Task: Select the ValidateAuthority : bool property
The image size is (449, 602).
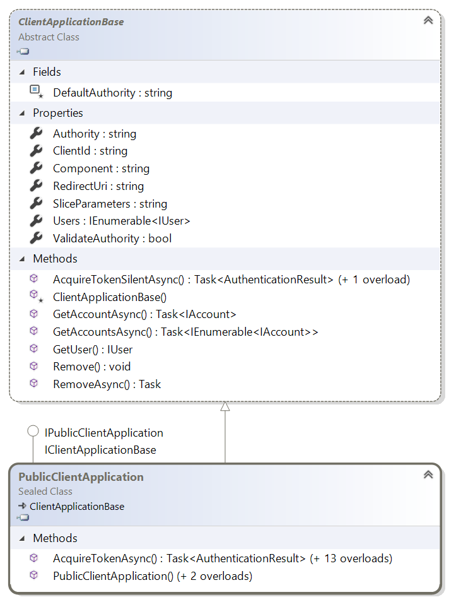Action: [x=112, y=239]
